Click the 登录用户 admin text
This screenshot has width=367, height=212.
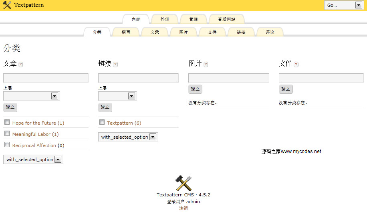coord(183,202)
